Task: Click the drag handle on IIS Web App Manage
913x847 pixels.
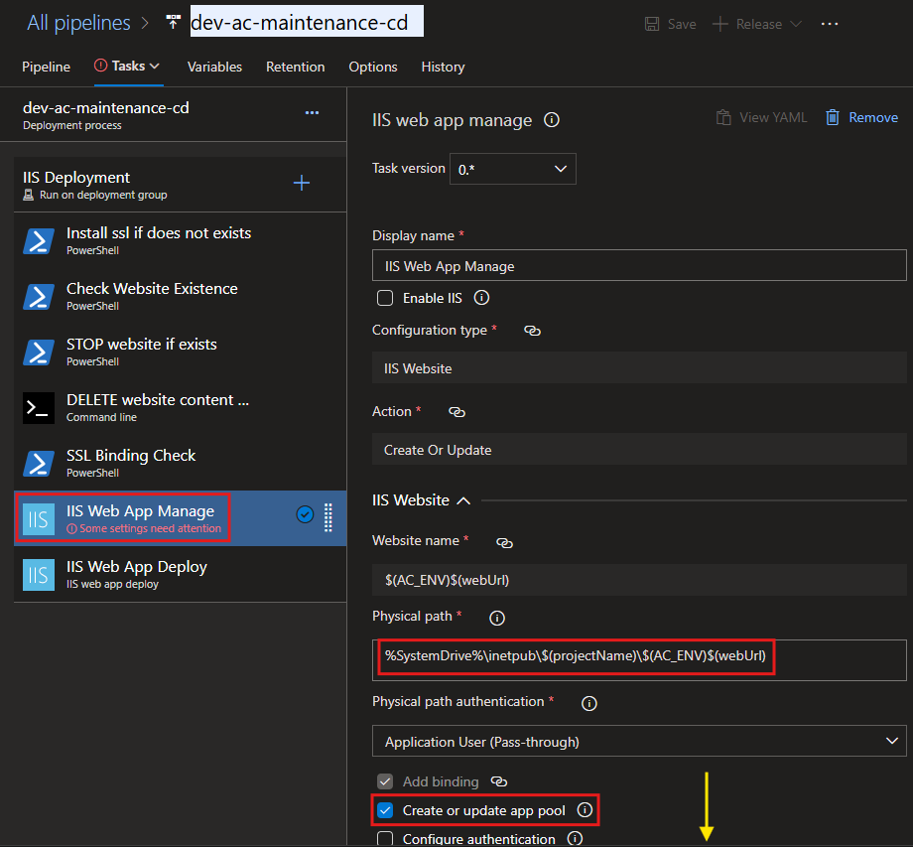Action: coord(328,517)
